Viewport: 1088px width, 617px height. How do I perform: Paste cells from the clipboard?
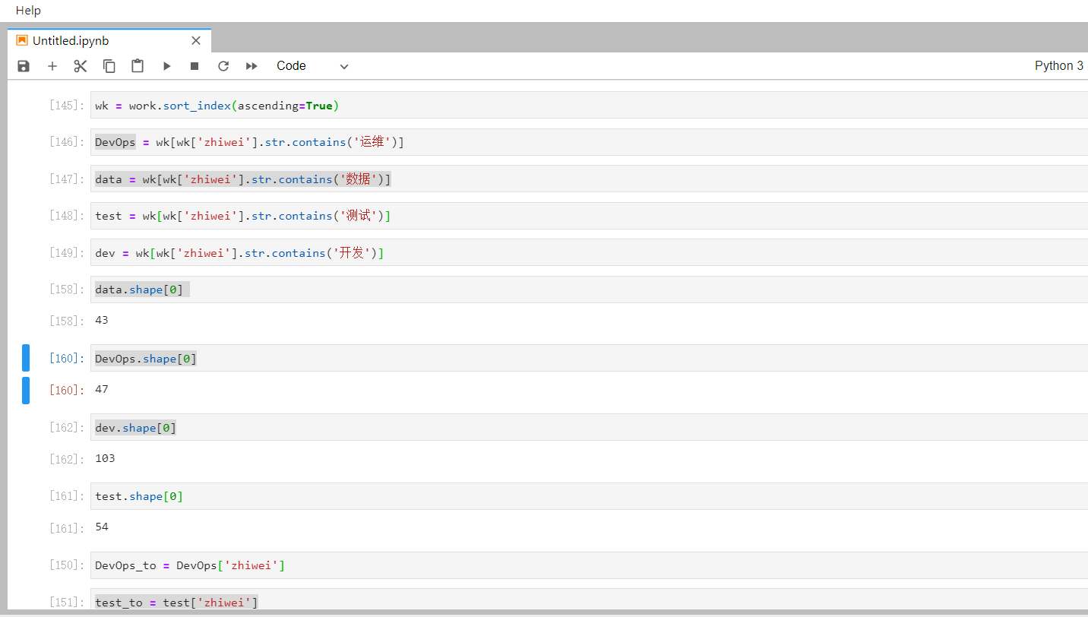click(138, 66)
